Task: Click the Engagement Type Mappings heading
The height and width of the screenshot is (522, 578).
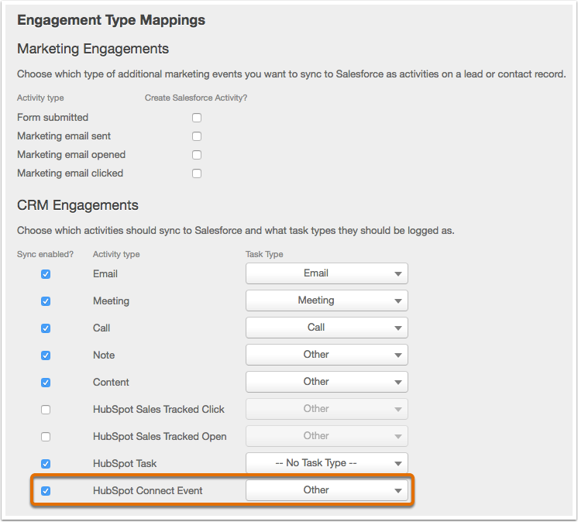Action: pyautogui.click(x=111, y=20)
